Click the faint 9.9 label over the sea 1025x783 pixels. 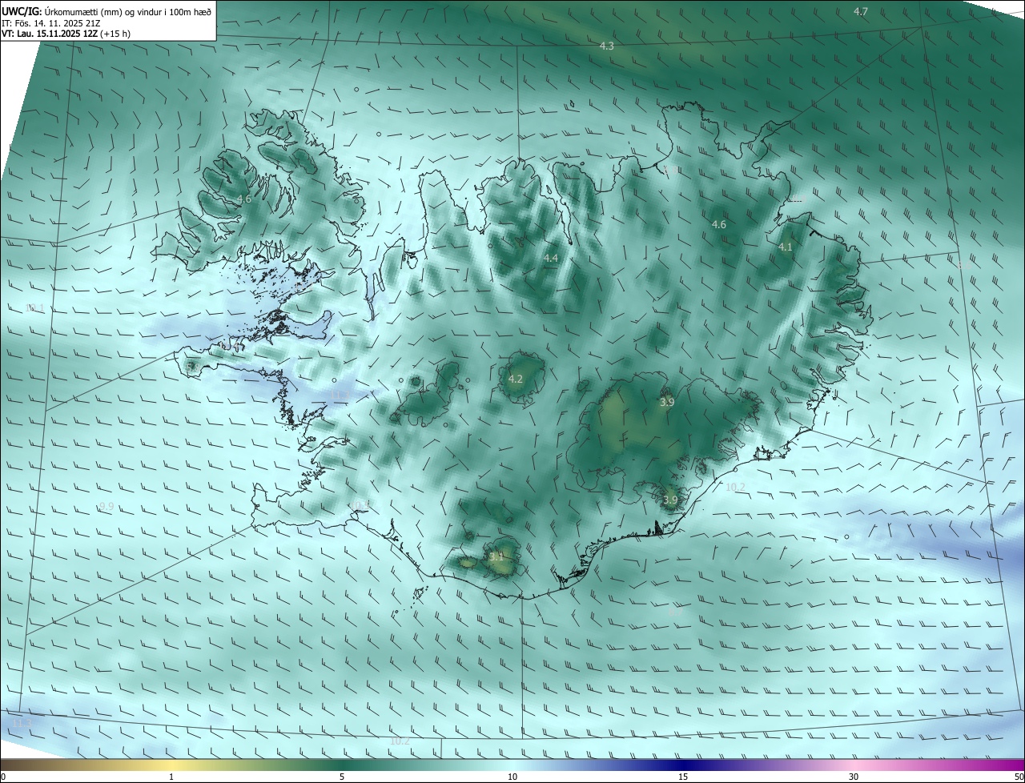click(107, 507)
